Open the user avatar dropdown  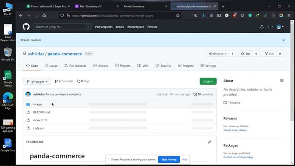280,27
